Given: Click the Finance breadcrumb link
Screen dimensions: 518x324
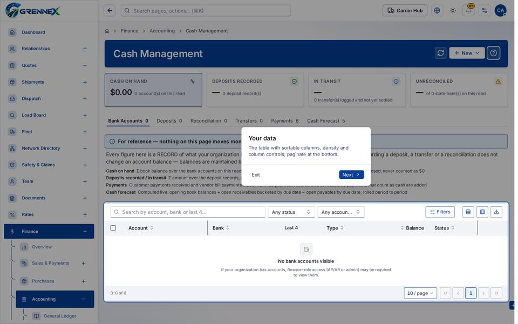Looking at the screenshot, I should click(x=129, y=31).
